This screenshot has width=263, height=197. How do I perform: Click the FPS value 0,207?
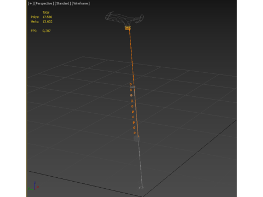(47, 31)
